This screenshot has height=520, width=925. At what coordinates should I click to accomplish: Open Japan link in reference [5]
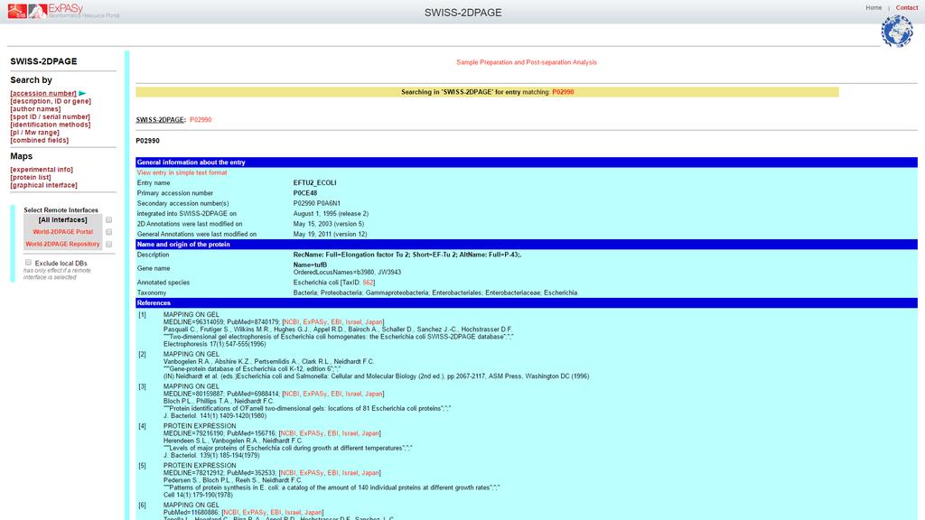coord(369,473)
